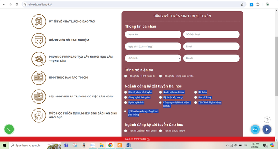Choose Kỹ thuật xây dựng major
Viewport: 278px width, 149px height.
tap(160, 97)
